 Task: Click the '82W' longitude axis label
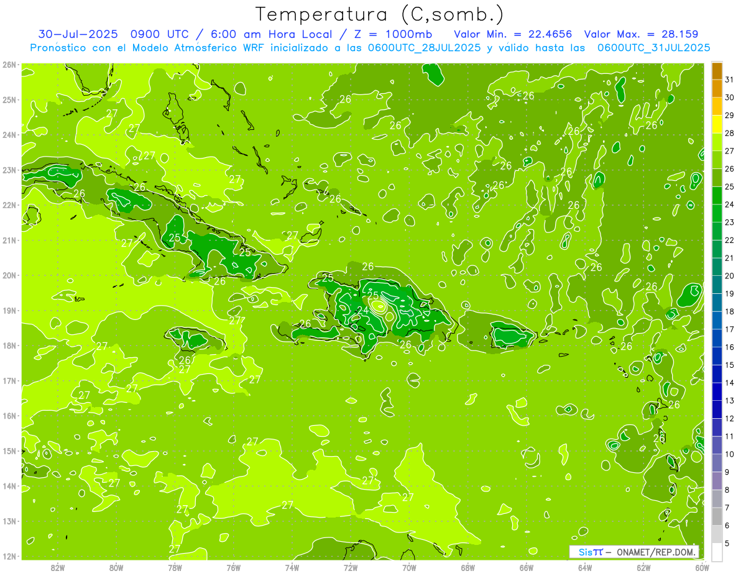58,567
